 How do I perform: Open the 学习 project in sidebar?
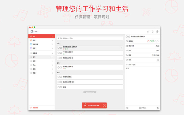click(x=42, y=61)
